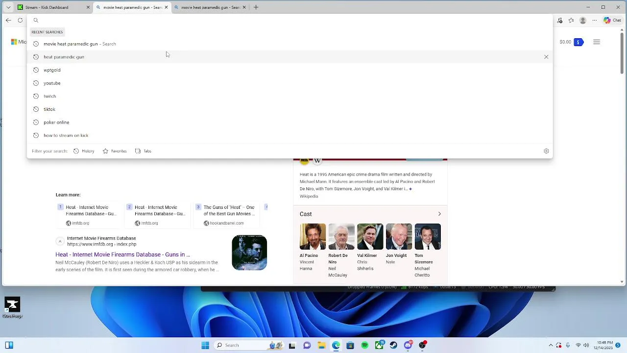
Task: Toggle the Favorites search filter
Action: coord(115,151)
